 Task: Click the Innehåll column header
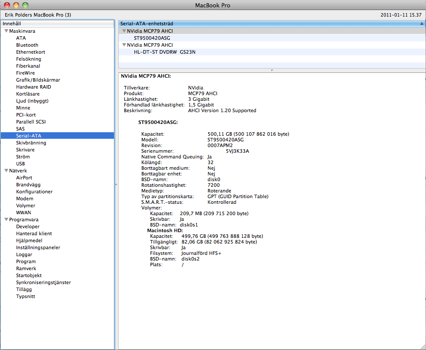tap(57, 24)
